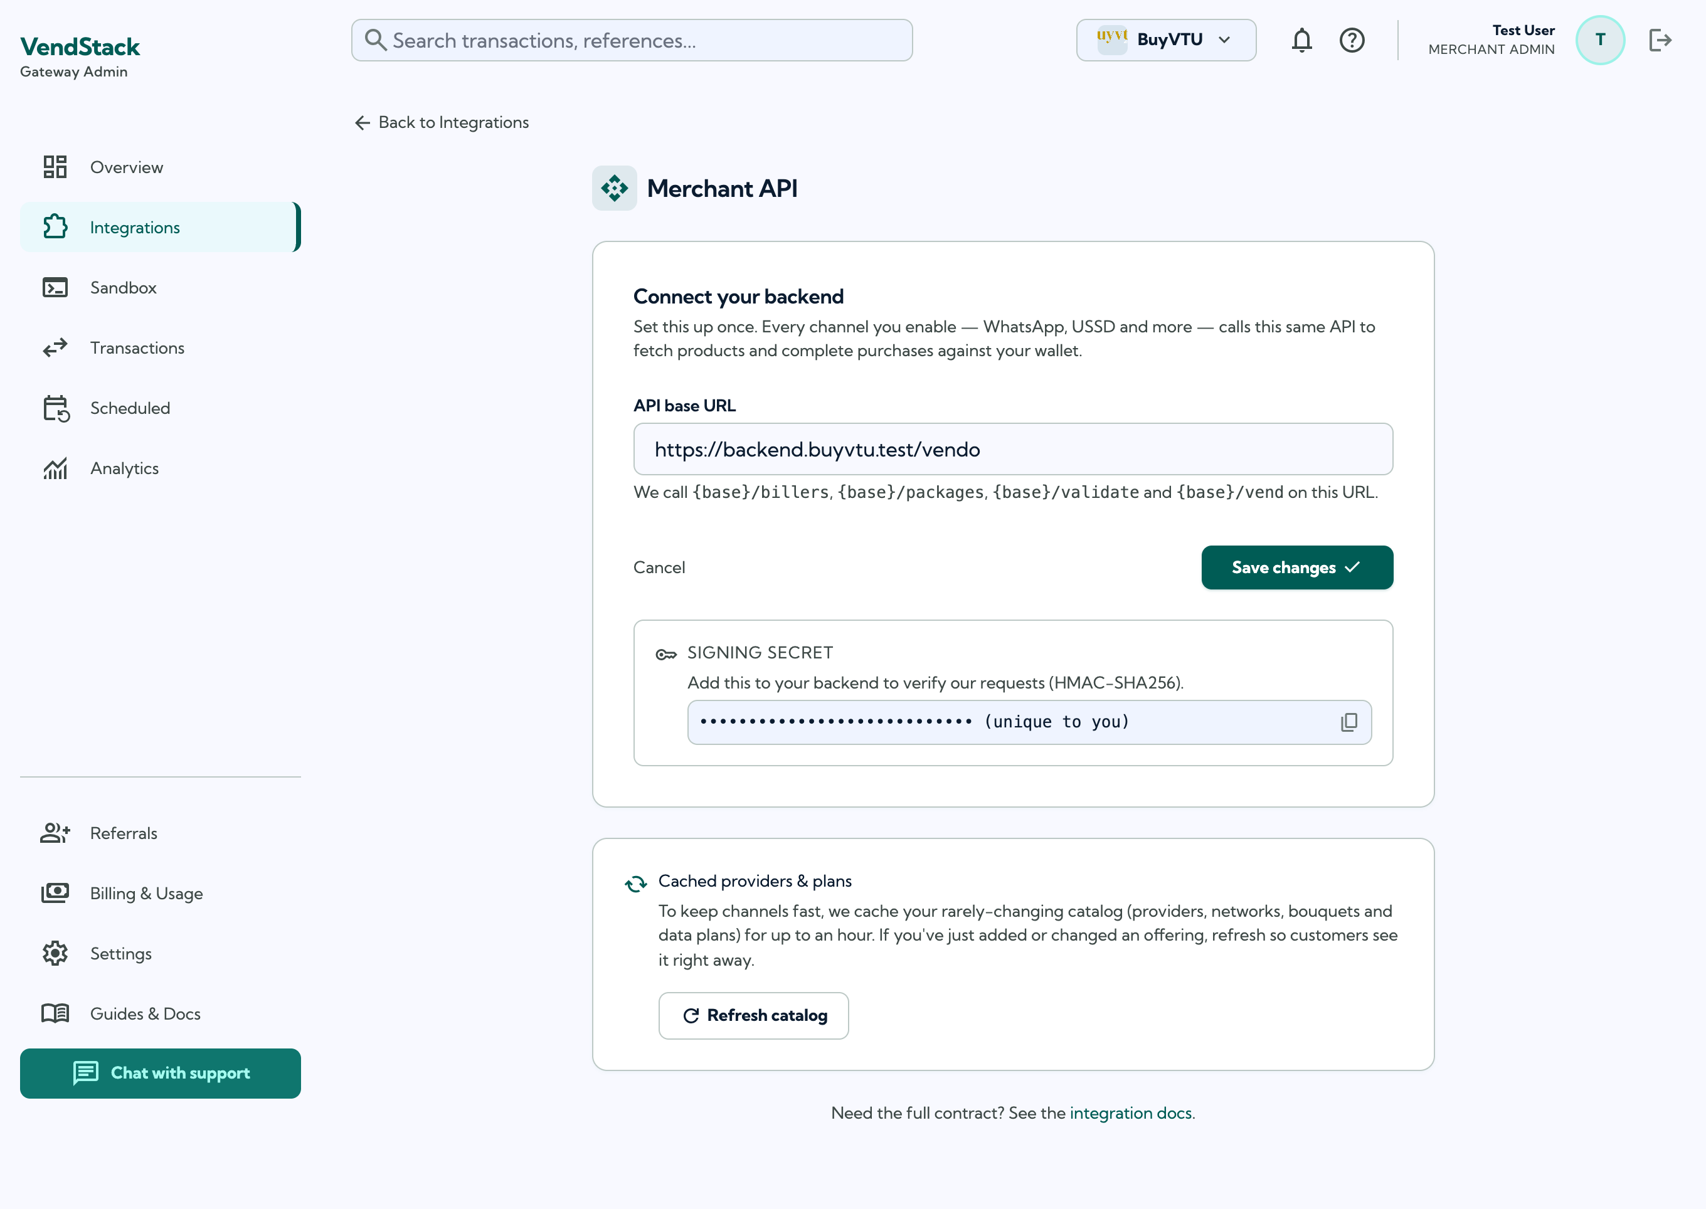Go Back to Integrations link
The image size is (1706, 1209).
[442, 122]
